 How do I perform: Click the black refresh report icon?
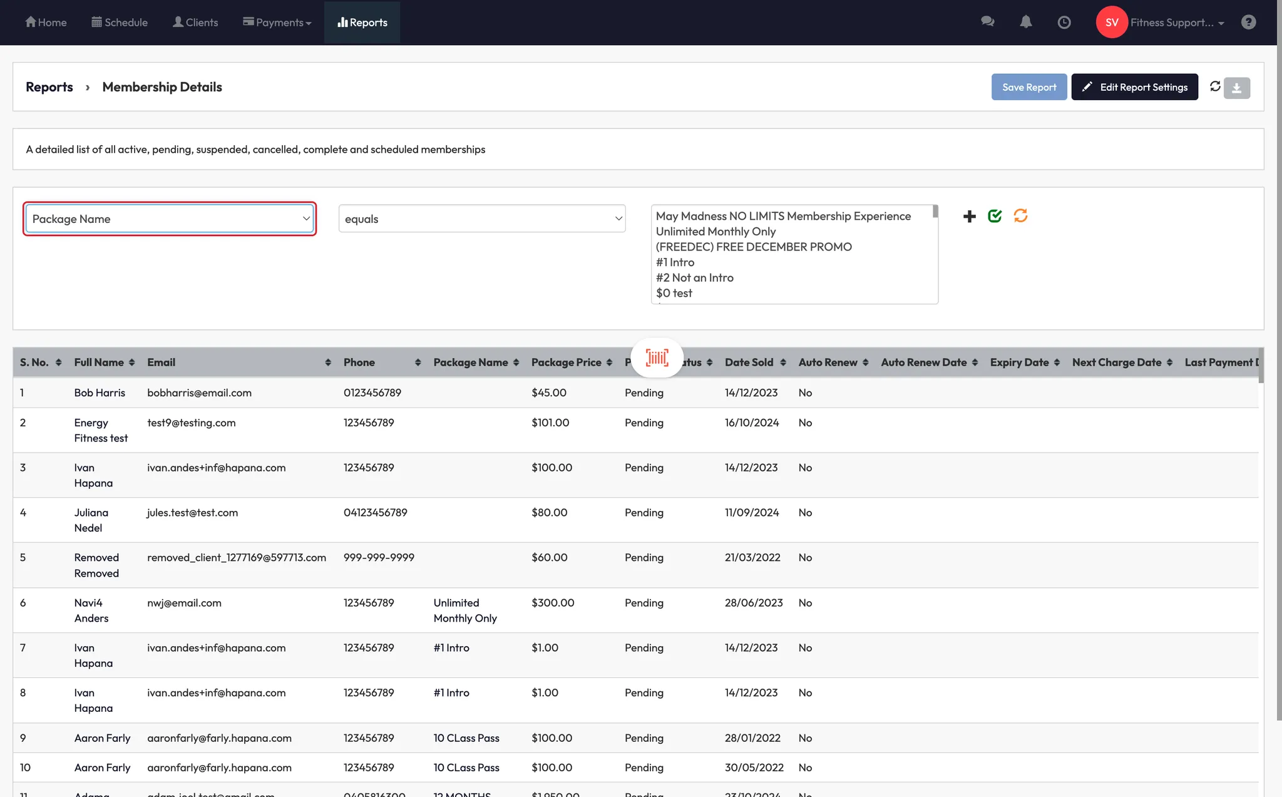(x=1215, y=86)
